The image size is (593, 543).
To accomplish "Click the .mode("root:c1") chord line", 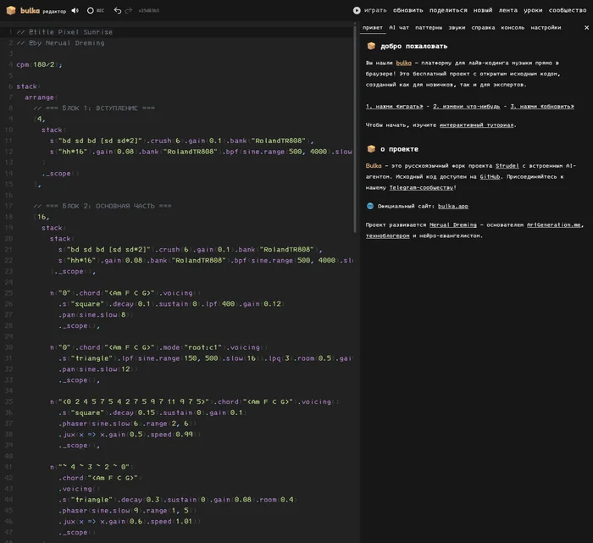I will (159, 347).
